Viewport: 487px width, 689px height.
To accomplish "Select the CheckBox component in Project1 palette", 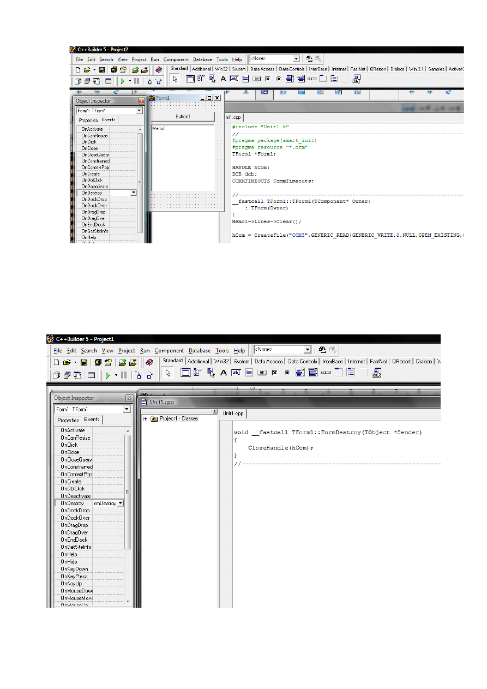I will coord(274,373).
